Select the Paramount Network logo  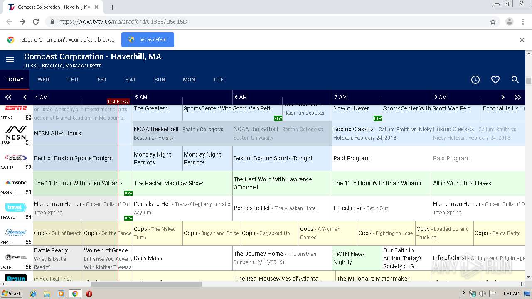tap(16, 233)
